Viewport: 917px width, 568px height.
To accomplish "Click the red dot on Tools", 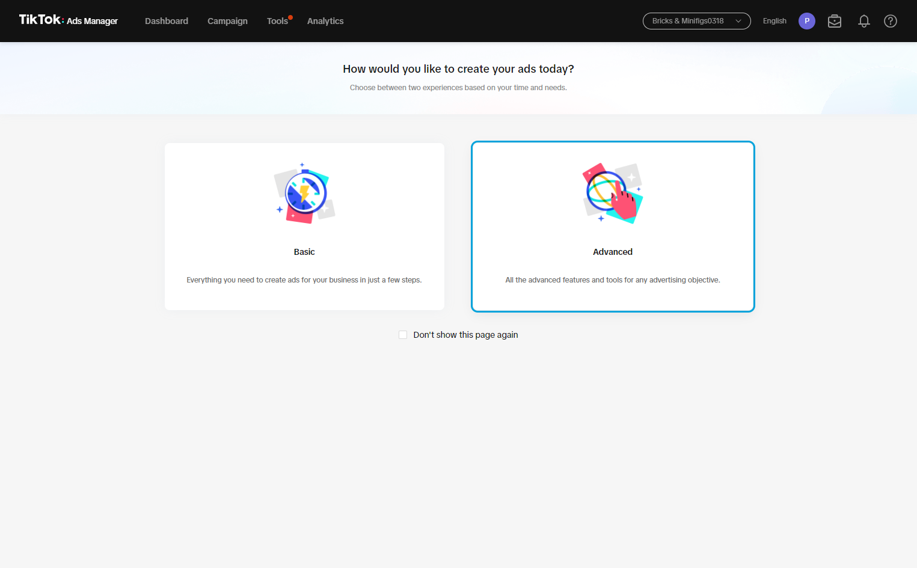I will point(290,17).
